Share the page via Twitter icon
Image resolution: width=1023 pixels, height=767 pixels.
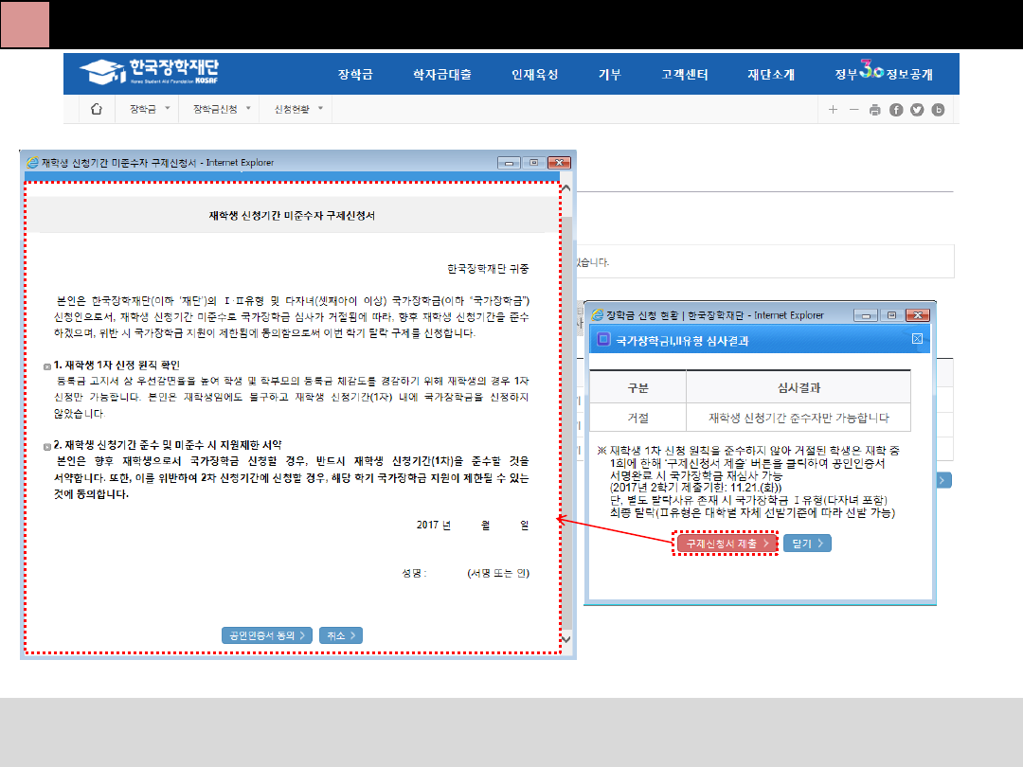coord(917,110)
